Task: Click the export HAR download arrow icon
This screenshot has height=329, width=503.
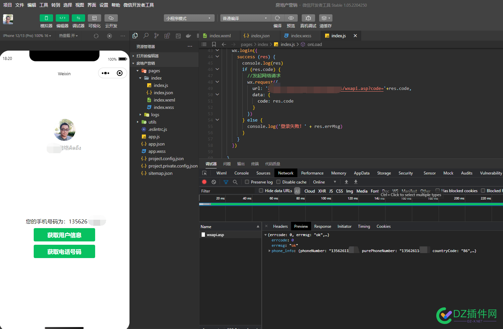Action: [x=356, y=182]
